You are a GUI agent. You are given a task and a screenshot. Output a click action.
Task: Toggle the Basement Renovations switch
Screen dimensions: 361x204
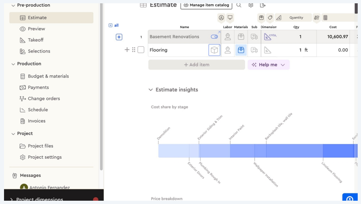[x=214, y=37]
